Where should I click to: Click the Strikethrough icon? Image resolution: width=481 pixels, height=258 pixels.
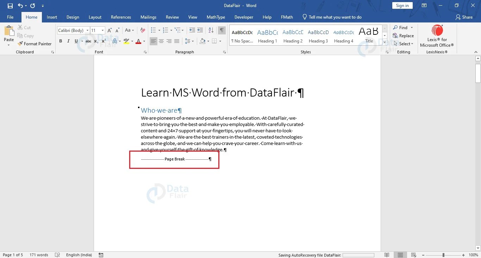click(88, 41)
